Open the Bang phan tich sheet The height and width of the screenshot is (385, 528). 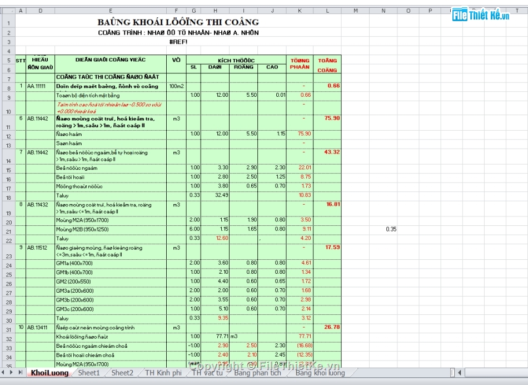coord(257,373)
